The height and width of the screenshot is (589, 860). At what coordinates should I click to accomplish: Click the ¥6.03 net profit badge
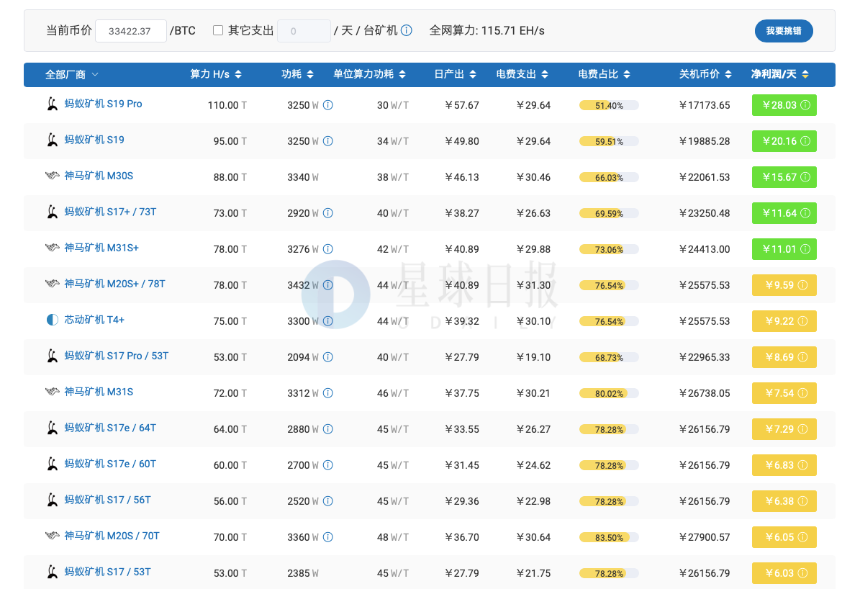point(784,573)
